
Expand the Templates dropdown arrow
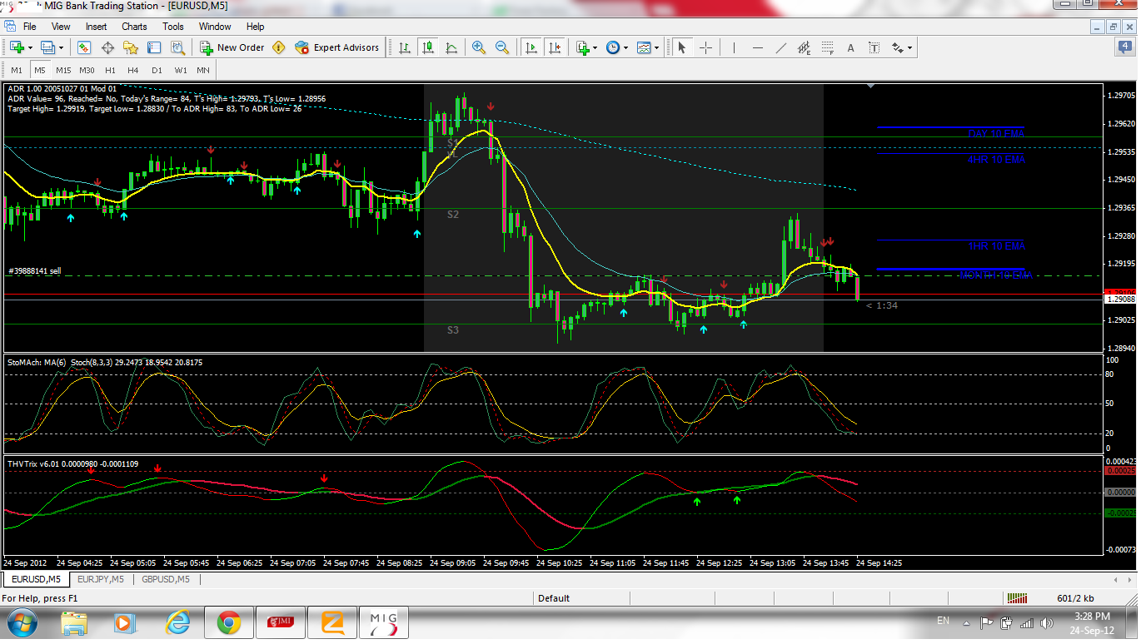656,47
